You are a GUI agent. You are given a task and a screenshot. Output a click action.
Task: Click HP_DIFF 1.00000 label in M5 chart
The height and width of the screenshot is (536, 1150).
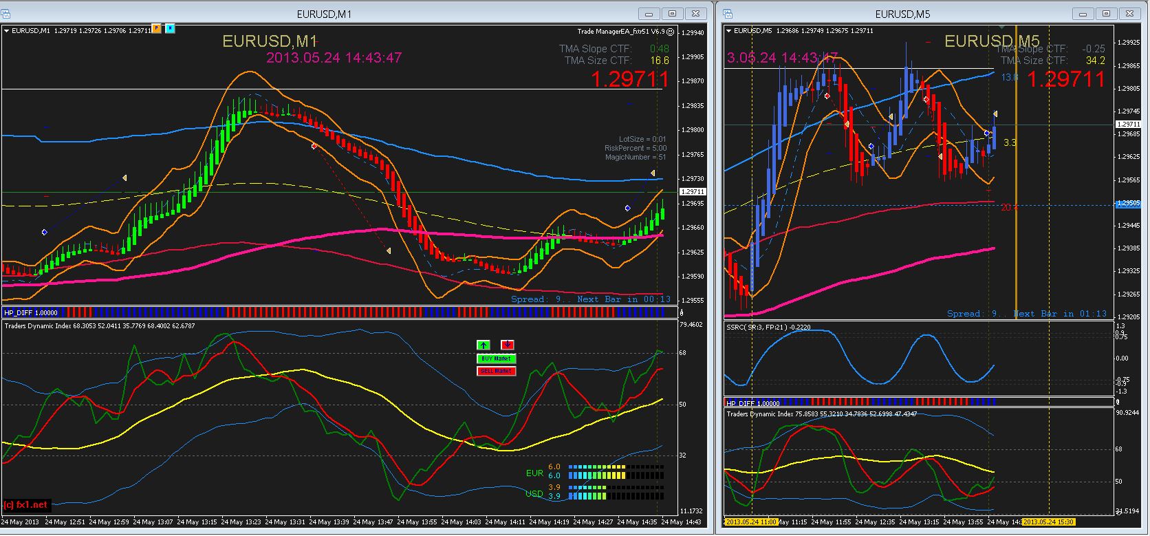tap(753, 403)
